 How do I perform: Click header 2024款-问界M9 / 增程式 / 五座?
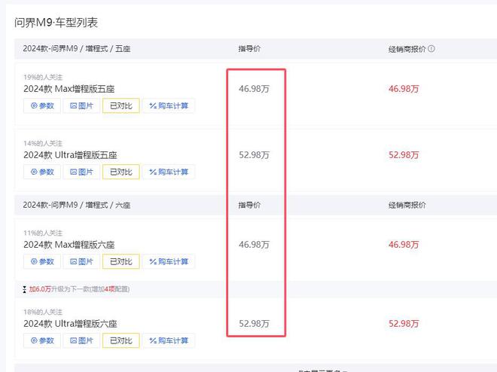(x=76, y=49)
